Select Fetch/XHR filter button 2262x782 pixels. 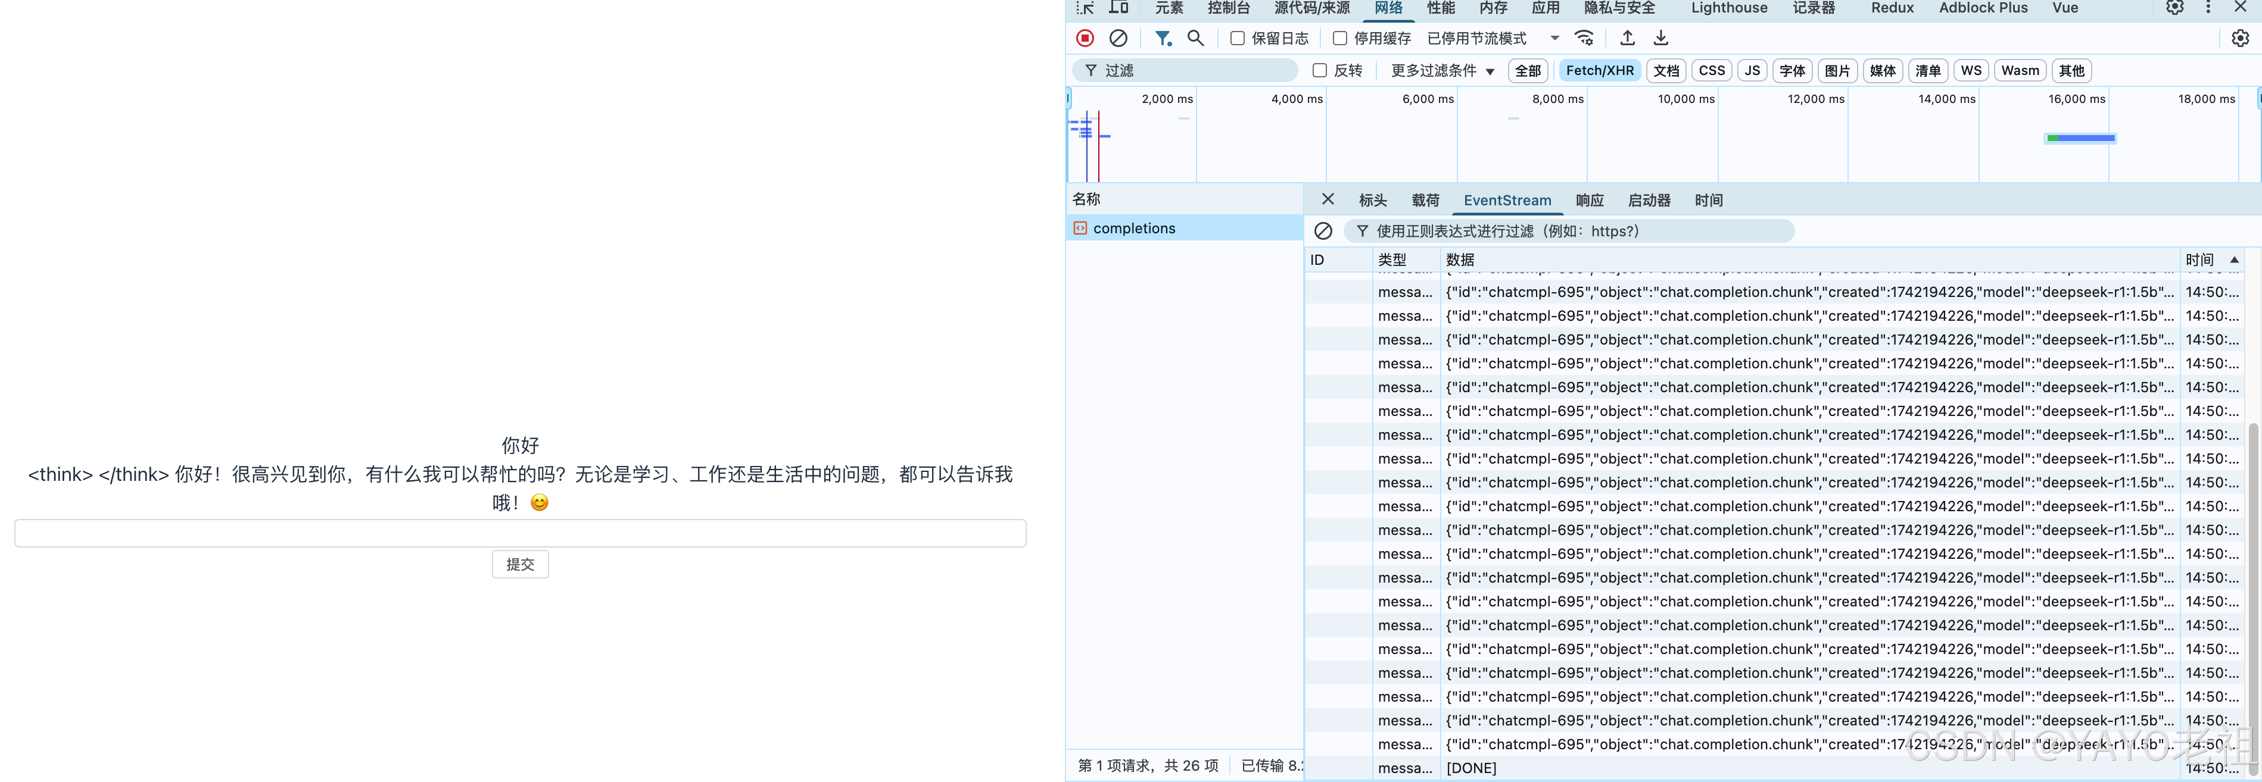tap(1599, 70)
